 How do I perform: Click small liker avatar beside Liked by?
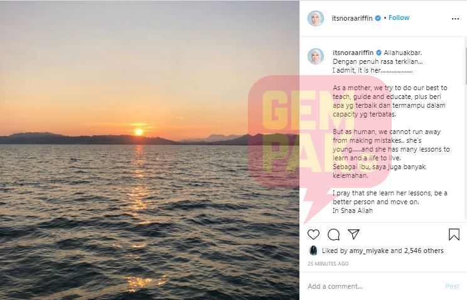[313, 251]
